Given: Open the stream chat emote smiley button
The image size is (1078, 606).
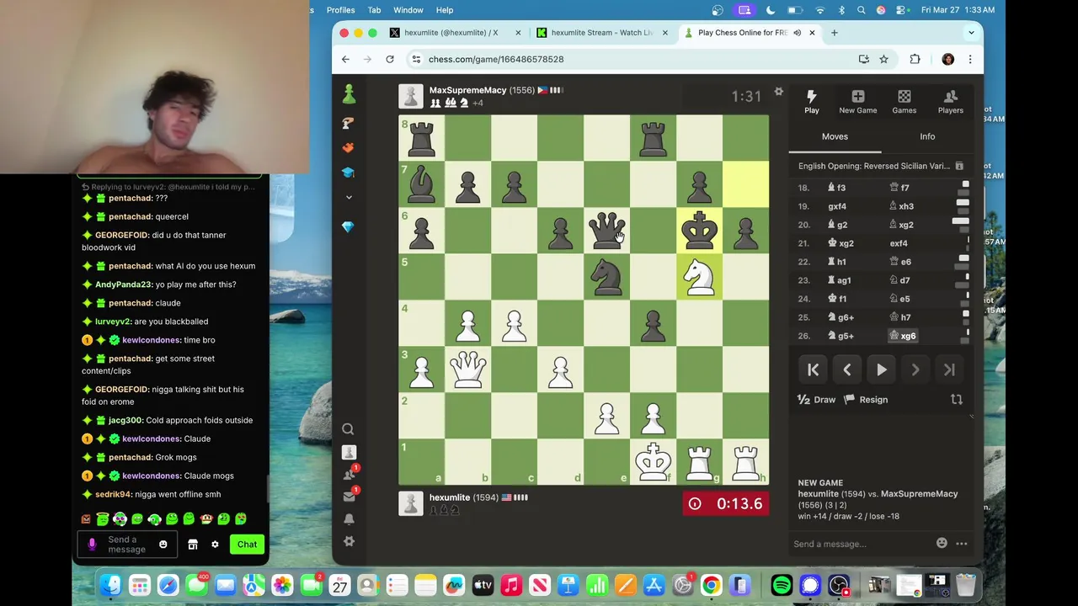Looking at the screenshot, I should 163,545.
